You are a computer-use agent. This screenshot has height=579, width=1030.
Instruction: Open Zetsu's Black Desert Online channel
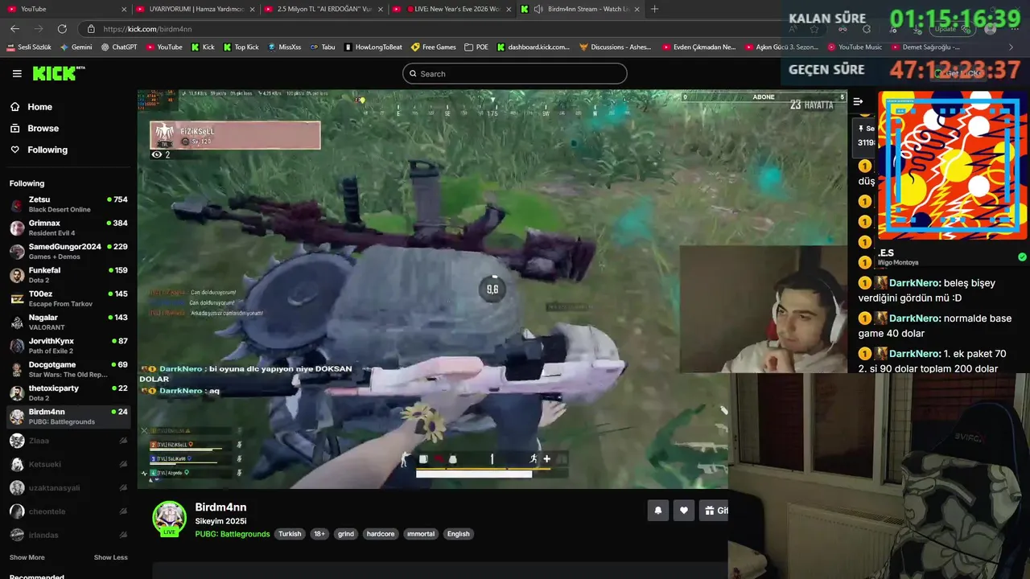tap(68, 204)
